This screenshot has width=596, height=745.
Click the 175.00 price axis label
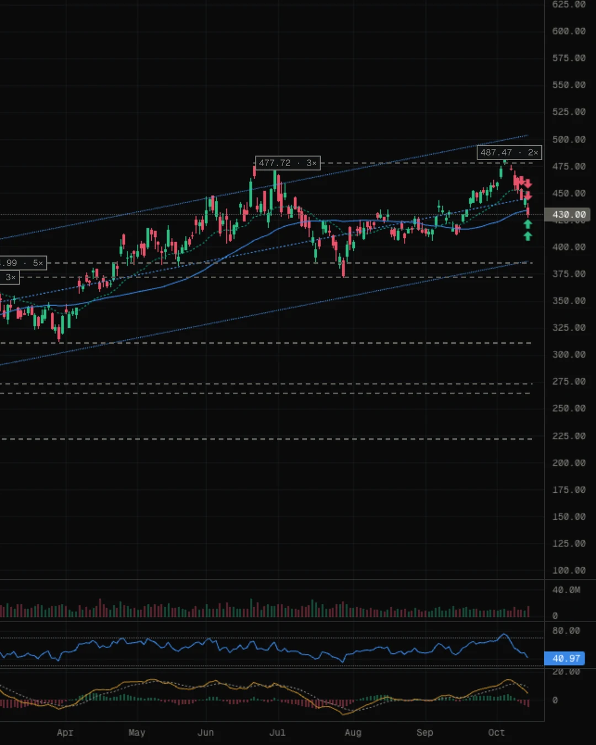(569, 490)
